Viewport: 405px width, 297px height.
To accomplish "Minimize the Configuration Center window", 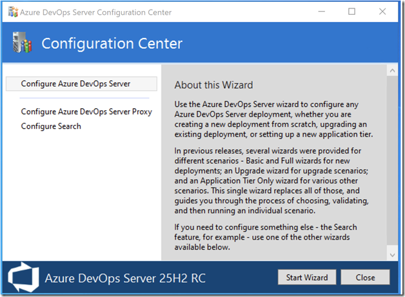I will [321, 12].
